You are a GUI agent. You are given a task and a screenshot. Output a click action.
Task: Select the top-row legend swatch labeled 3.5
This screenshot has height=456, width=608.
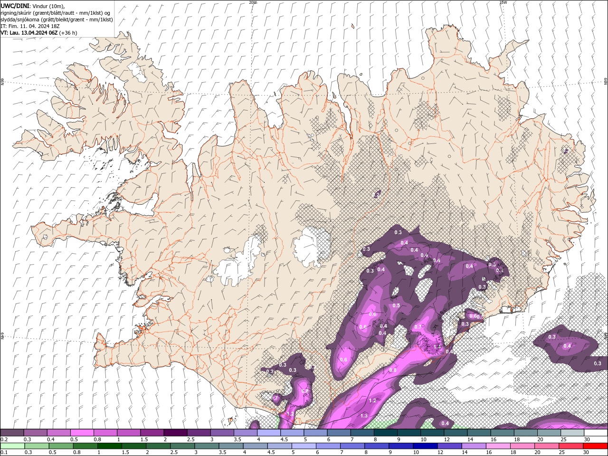coord(245,433)
